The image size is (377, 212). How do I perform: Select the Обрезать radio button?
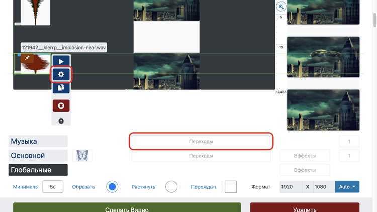[x=112, y=187]
